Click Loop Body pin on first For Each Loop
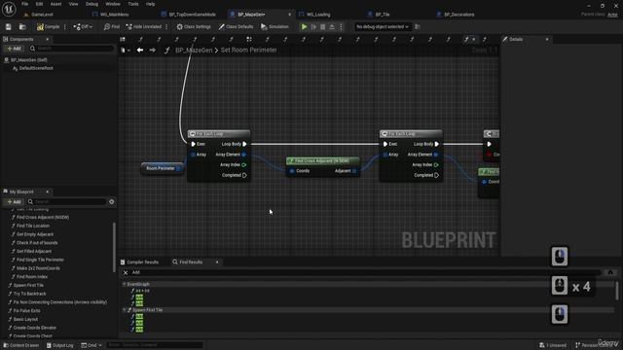 point(244,144)
